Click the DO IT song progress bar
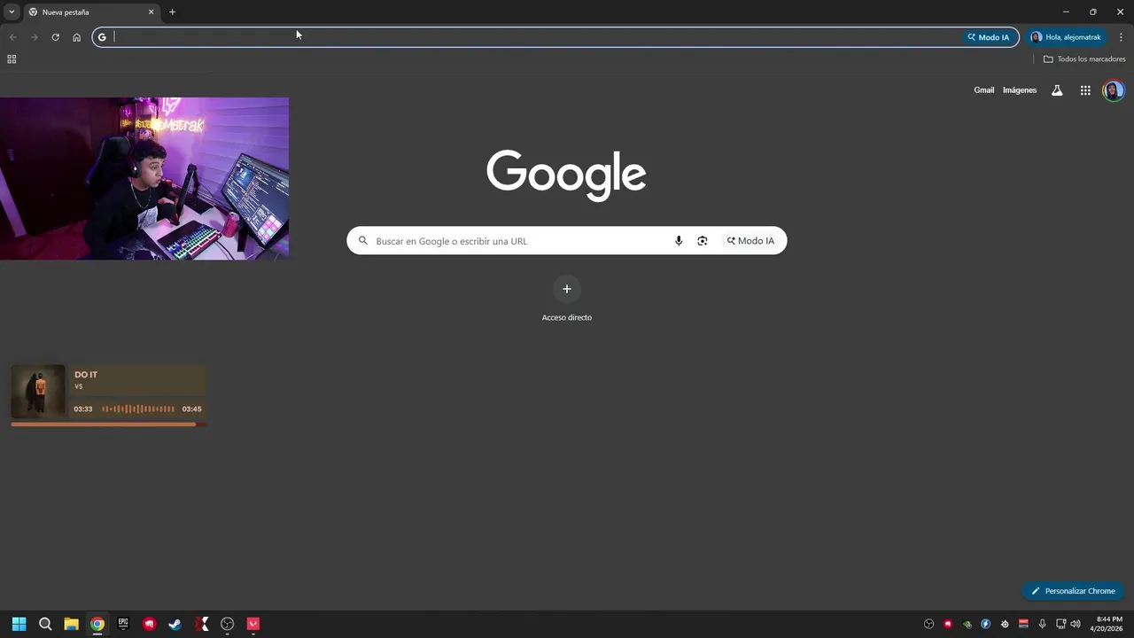Screen dimensions: 1134x638 click(108, 424)
